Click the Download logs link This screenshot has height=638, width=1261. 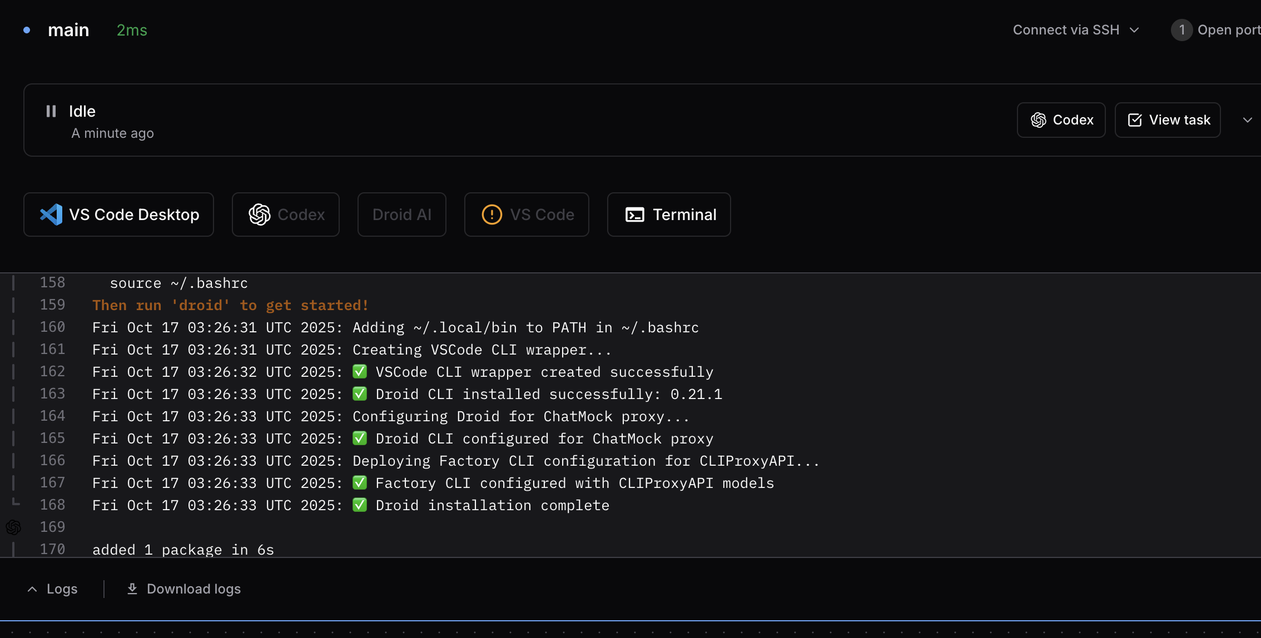(x=193, y=589)
